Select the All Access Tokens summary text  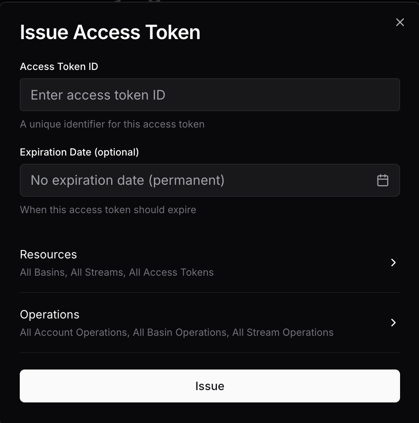(171, 272)
